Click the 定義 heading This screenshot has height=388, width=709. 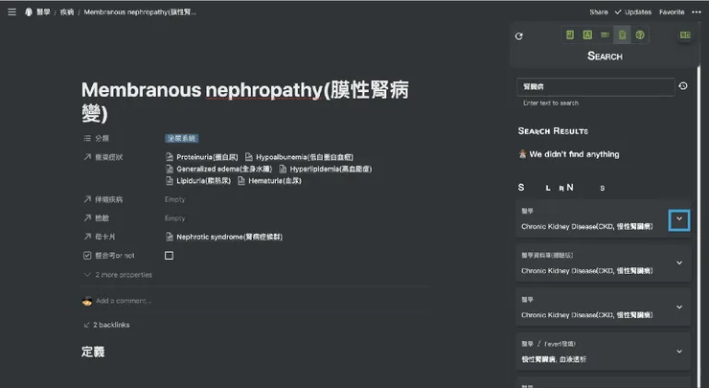point(93,352)
